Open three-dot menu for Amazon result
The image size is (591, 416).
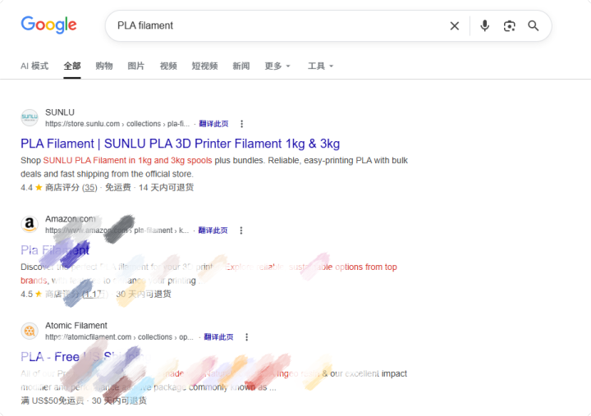(x=241, y=231)
